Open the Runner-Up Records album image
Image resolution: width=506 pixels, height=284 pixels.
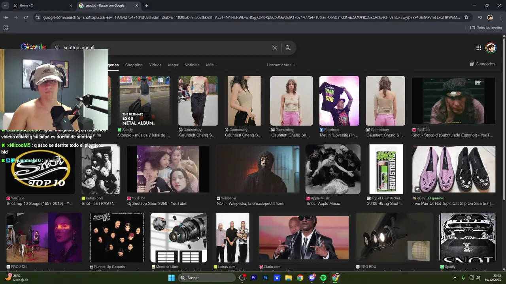pyautogui.click(x=117, y=238)
